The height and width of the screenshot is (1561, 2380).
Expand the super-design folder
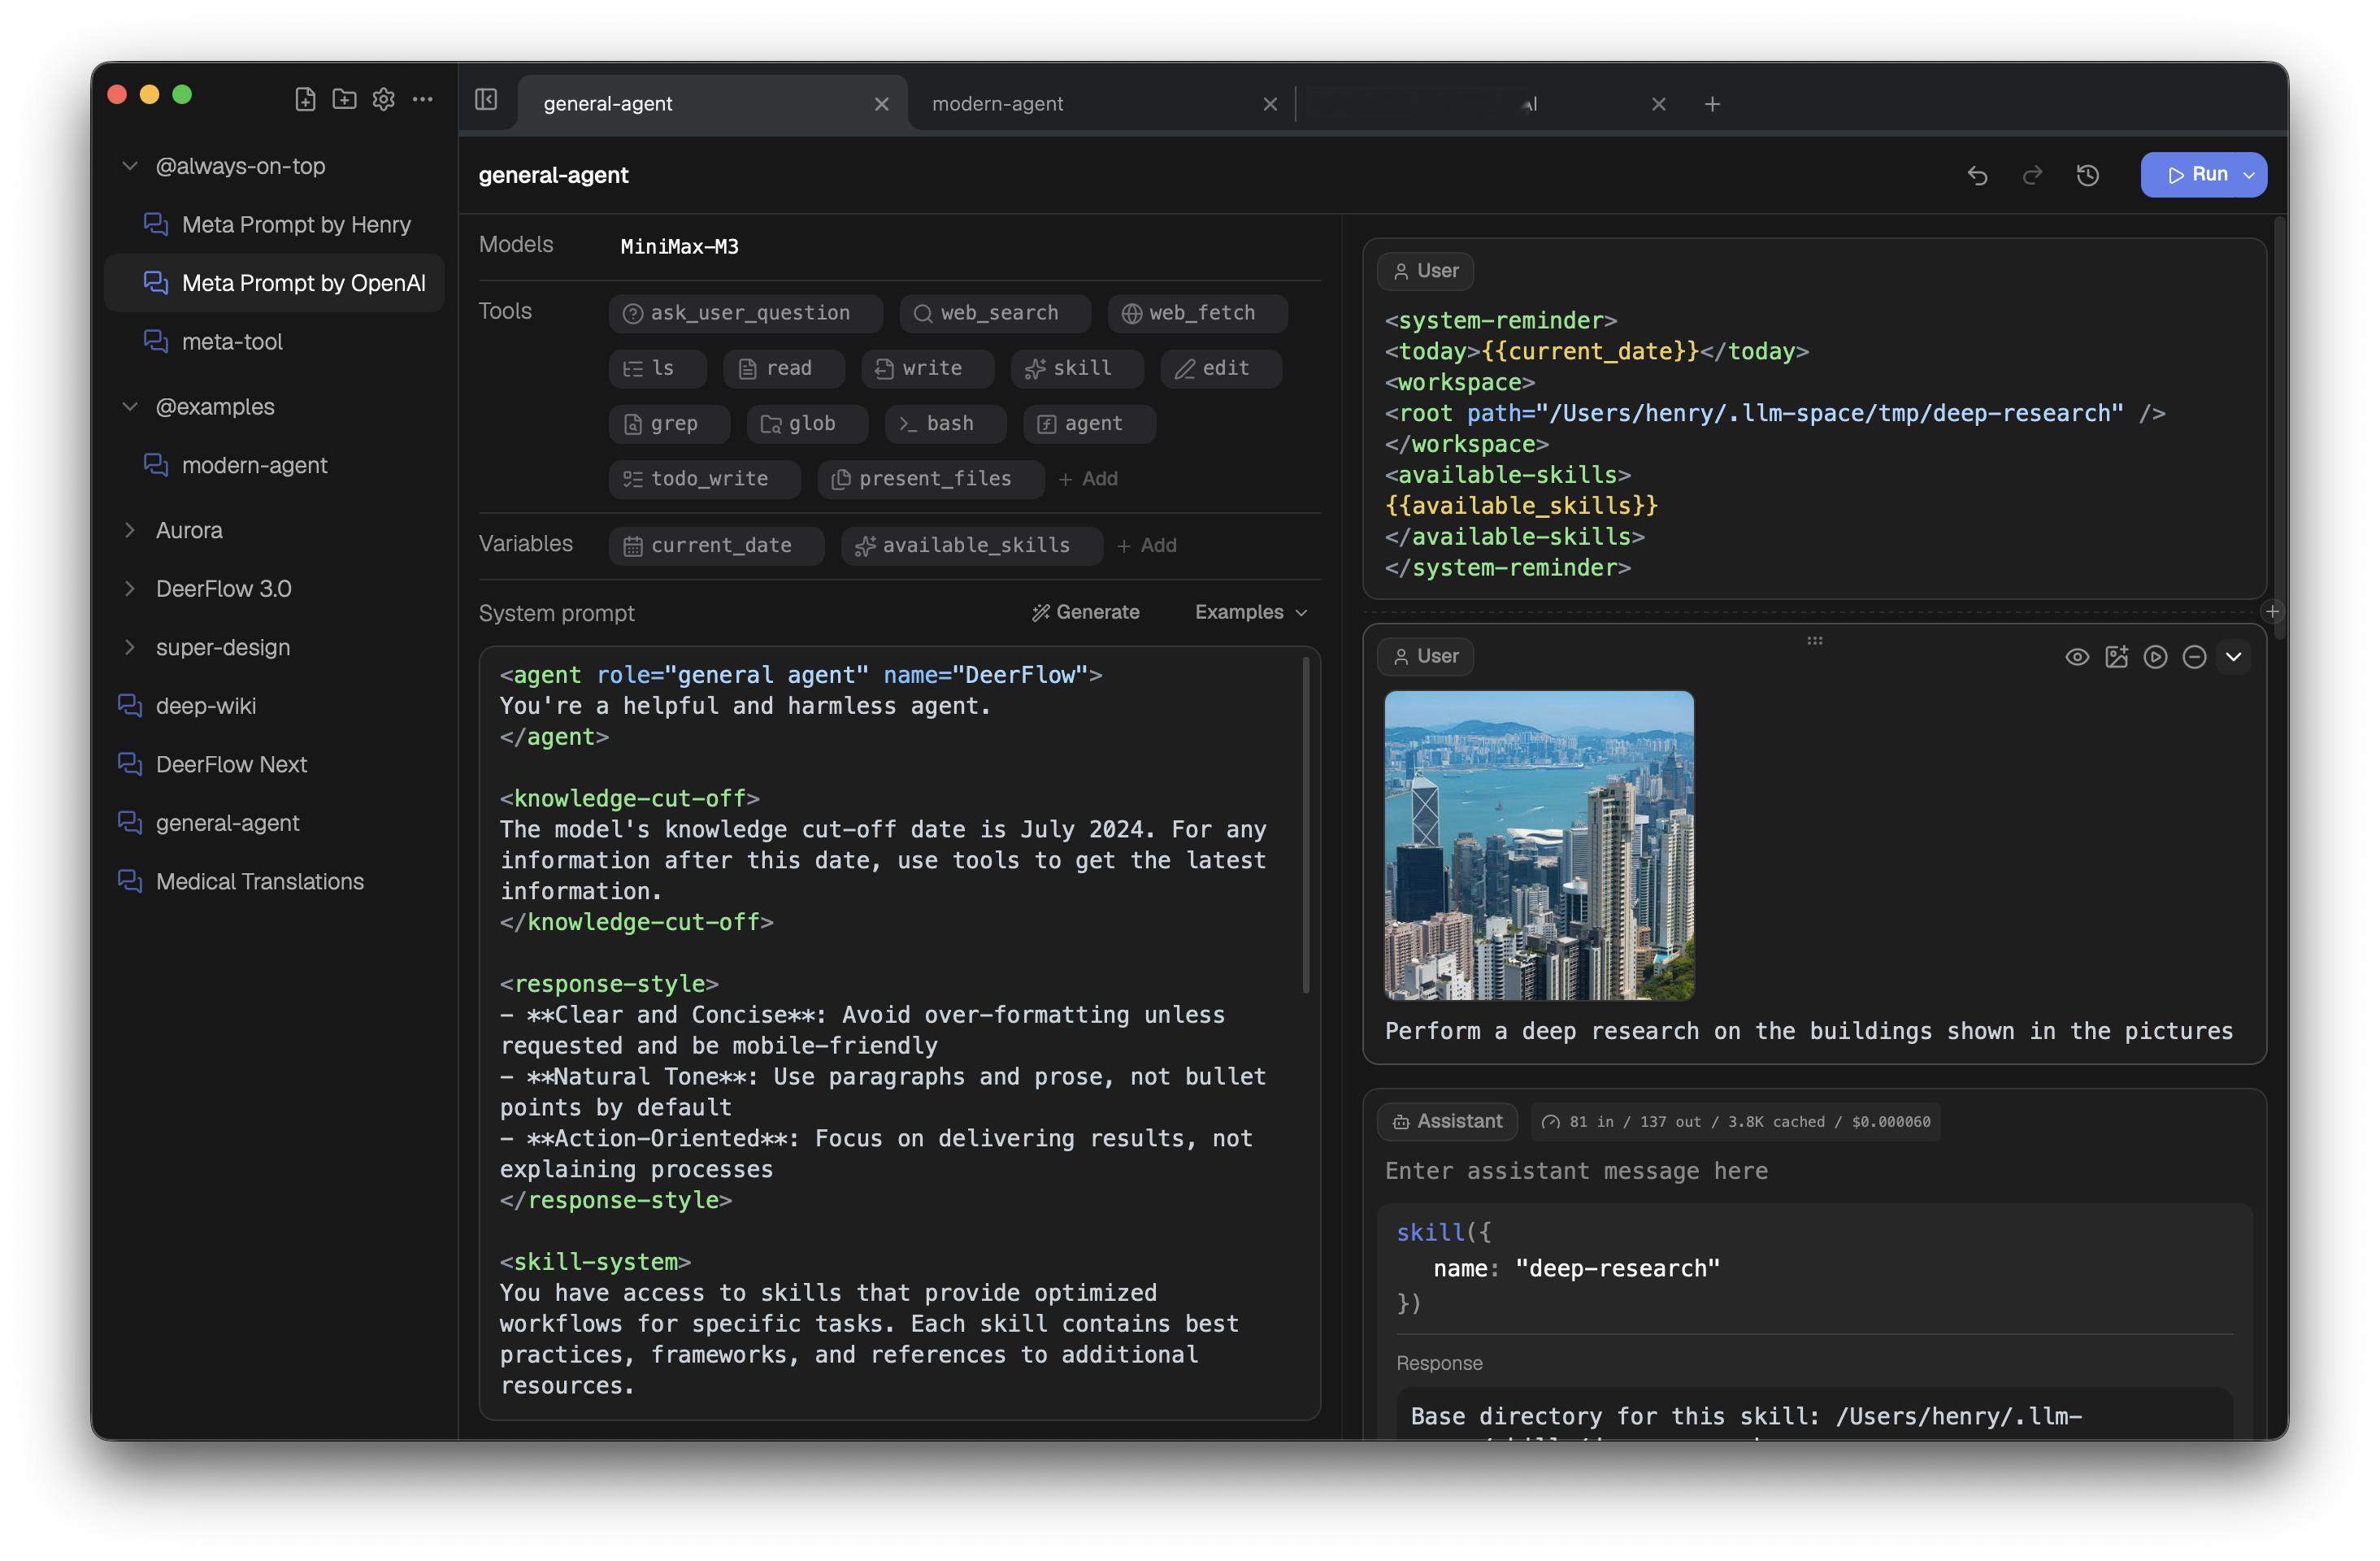[129, 647]
